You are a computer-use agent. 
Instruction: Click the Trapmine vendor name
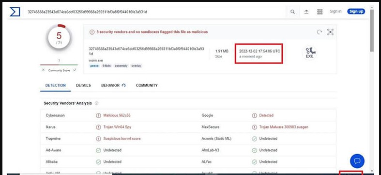53,139
